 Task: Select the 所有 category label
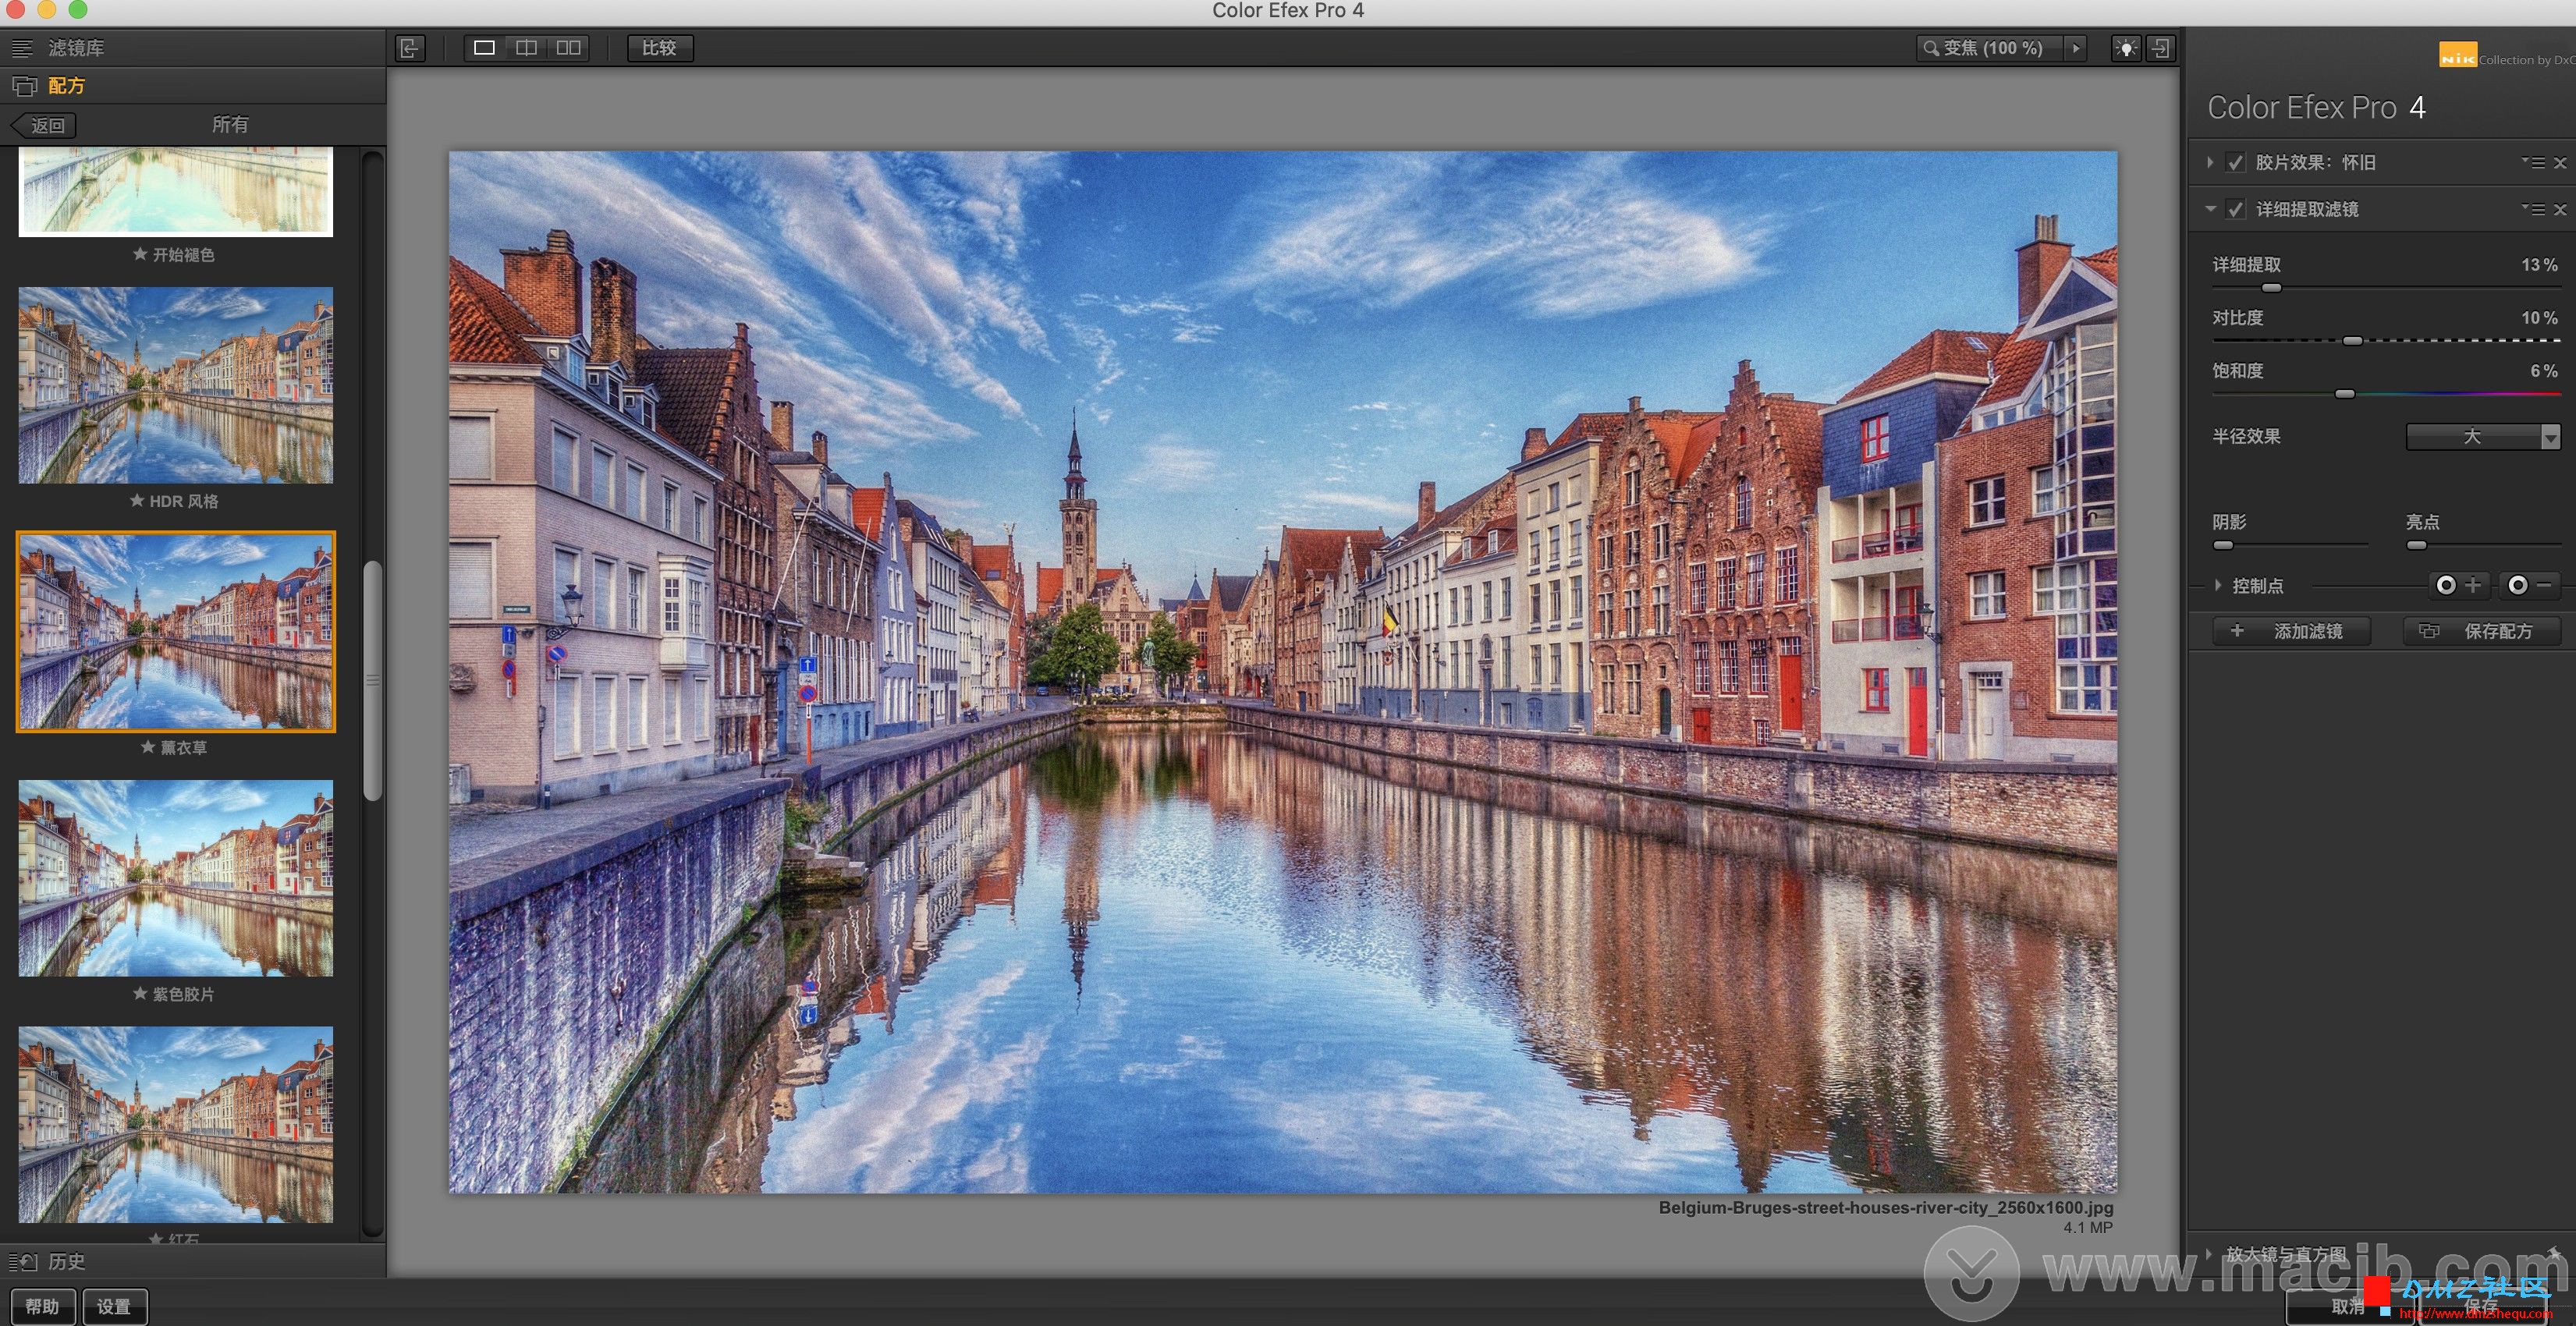pyautogui.click(x=230, y=124)
